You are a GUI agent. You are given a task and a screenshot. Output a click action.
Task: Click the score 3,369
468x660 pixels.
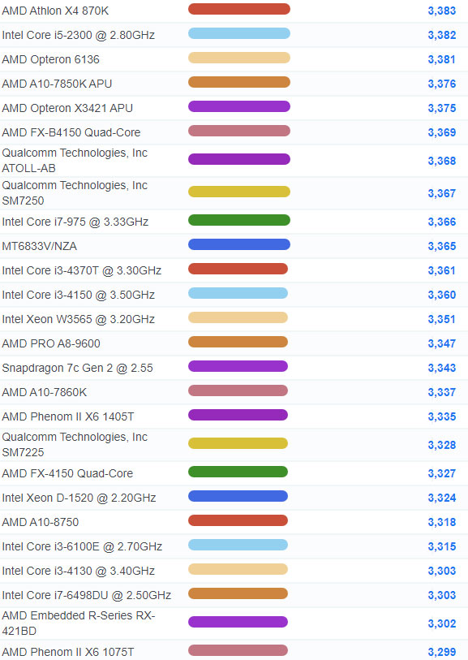[442, 132]
